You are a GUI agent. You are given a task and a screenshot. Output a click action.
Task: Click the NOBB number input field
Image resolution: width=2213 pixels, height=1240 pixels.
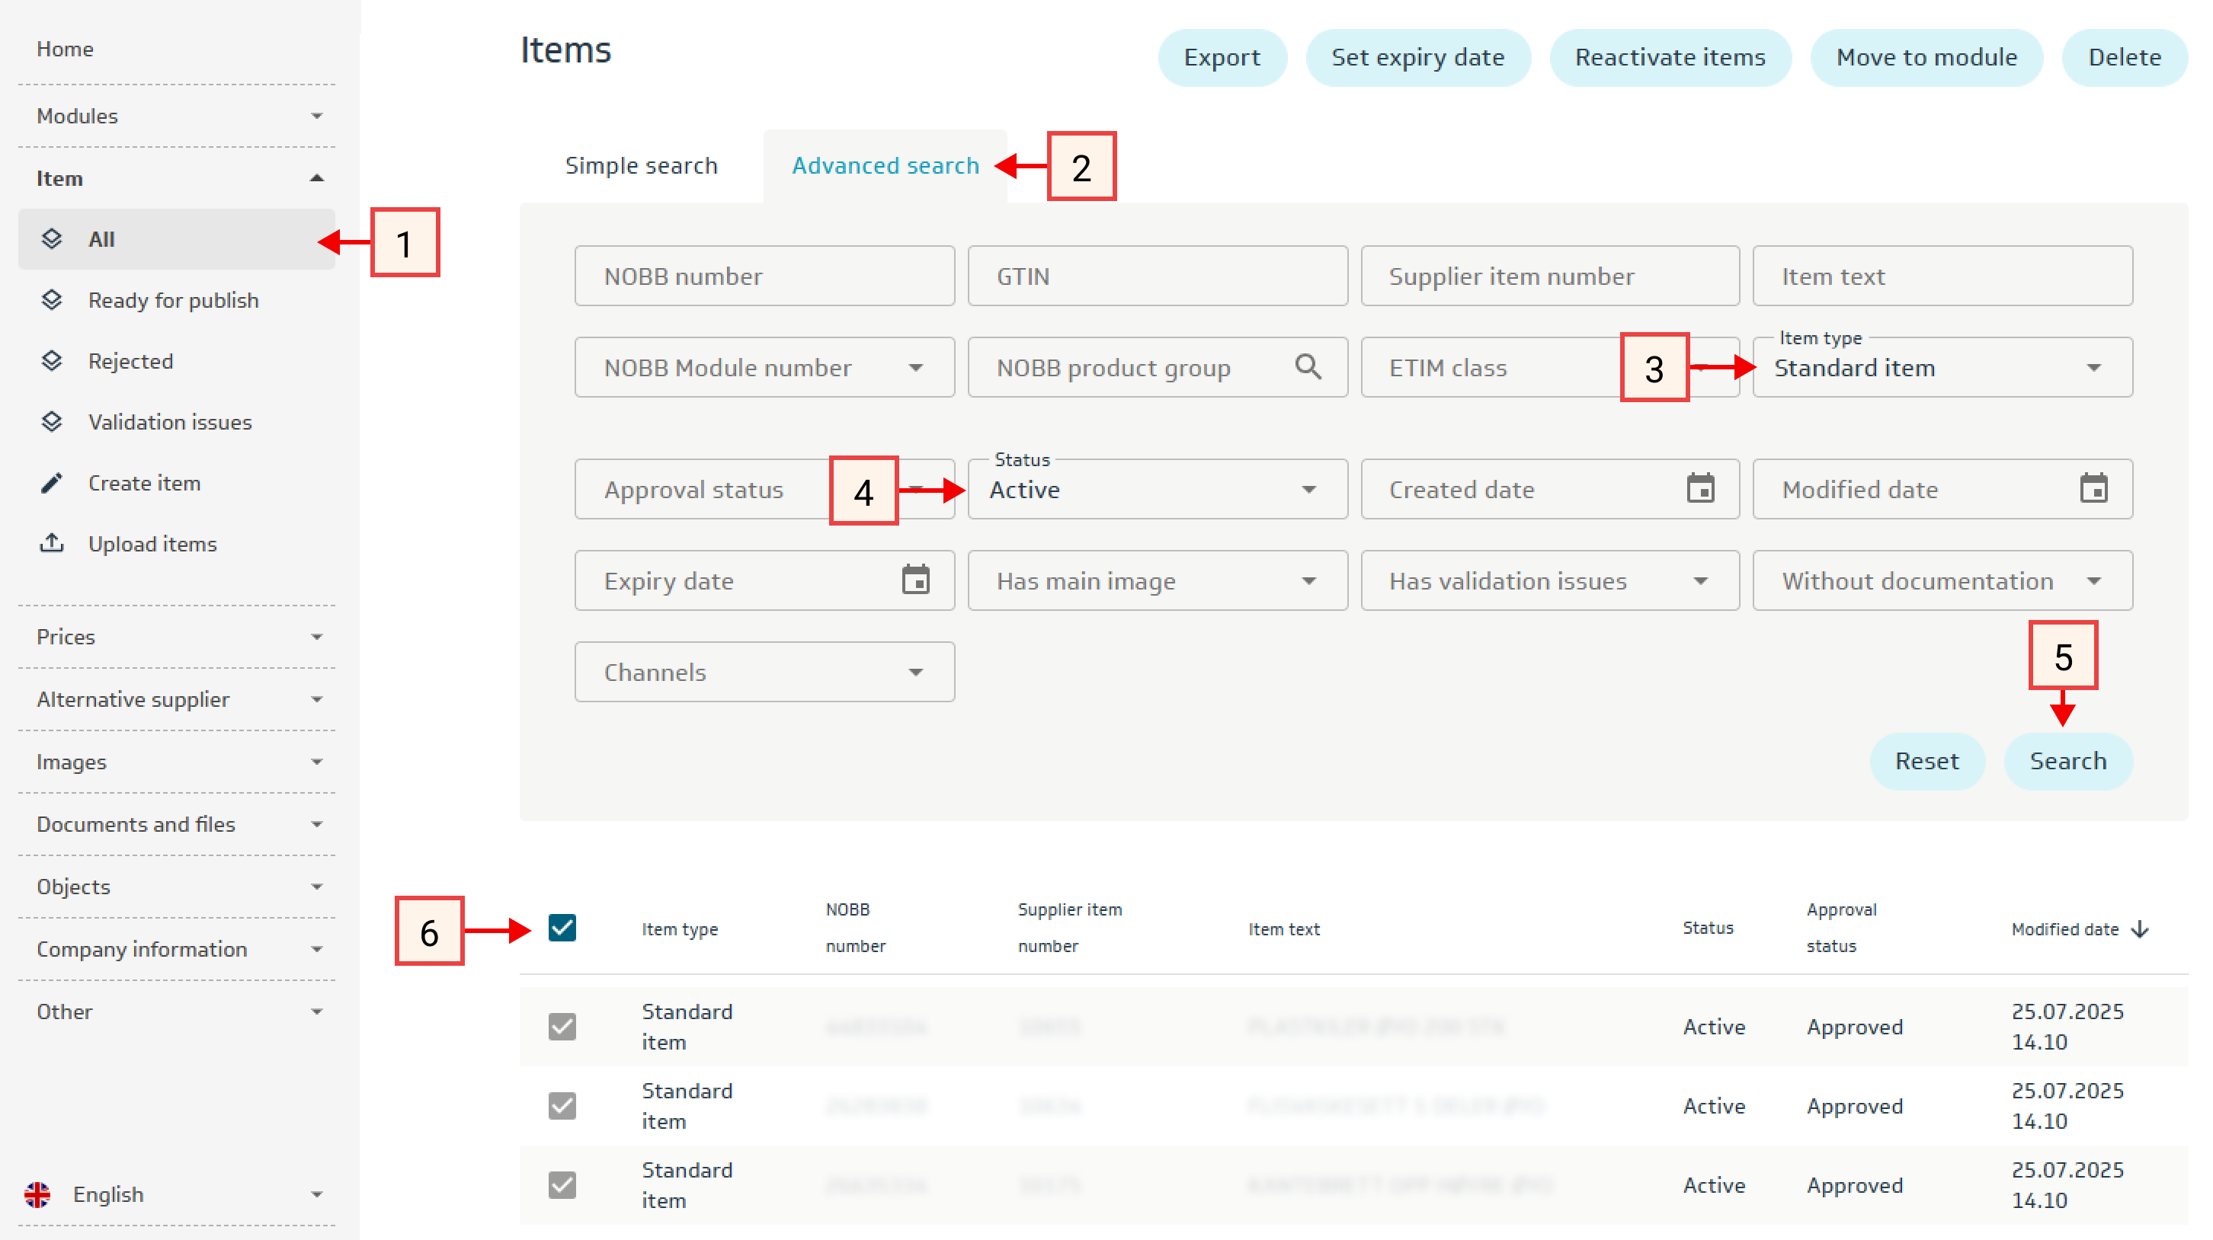[764, 276]
